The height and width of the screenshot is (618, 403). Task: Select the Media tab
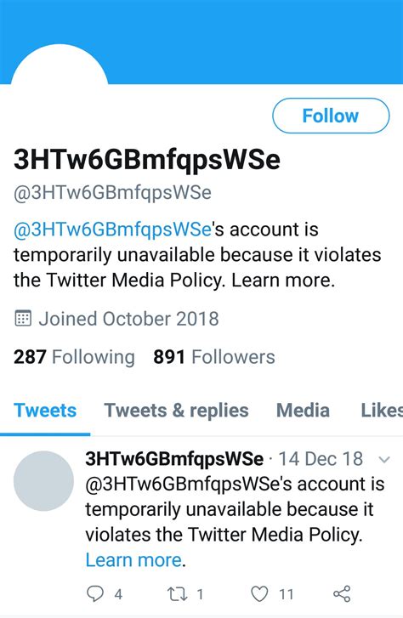(x=303, y=411)
